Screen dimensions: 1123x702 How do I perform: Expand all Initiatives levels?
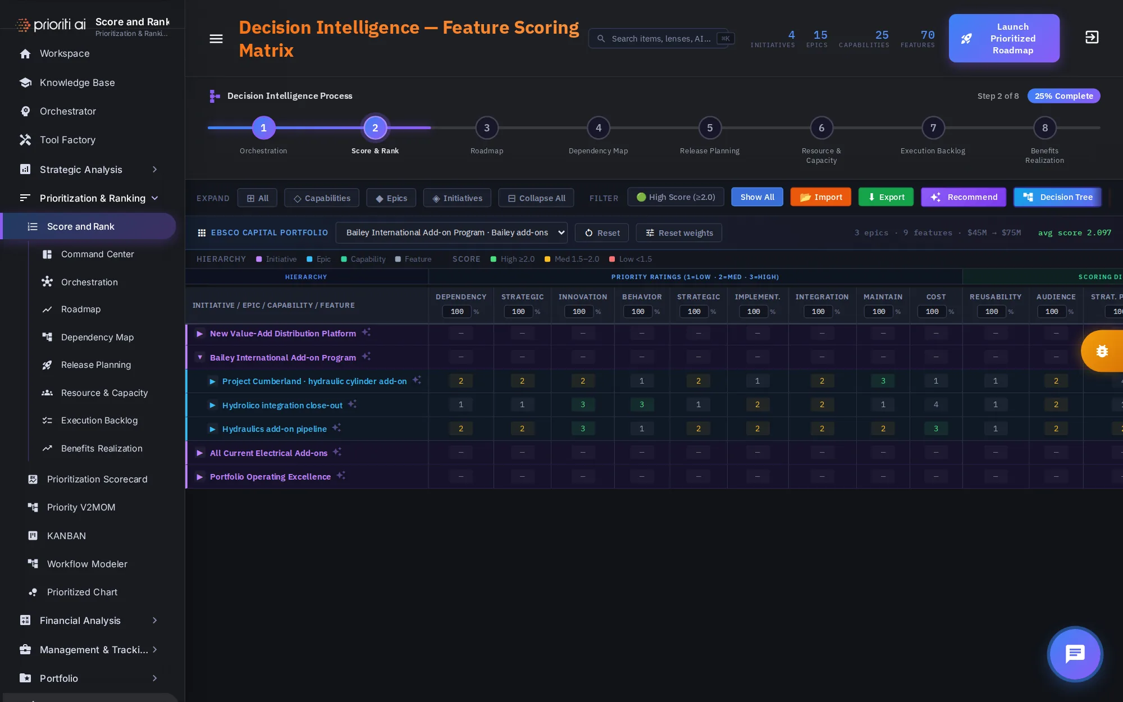(x=457, y=198)
